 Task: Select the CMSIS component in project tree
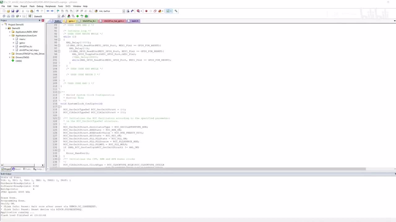tap(19, 61)
